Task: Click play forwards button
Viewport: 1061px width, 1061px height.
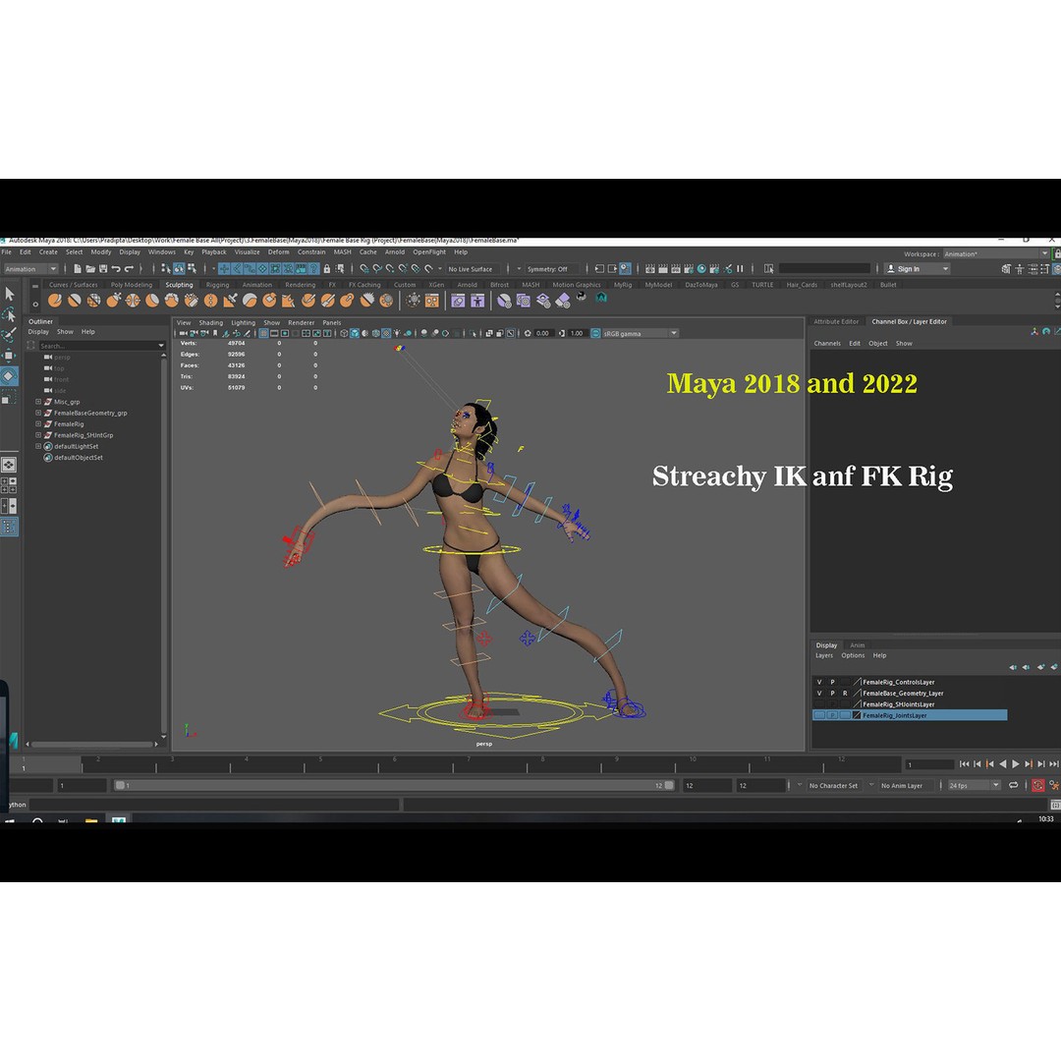Action: click(x=1015, y=764)
